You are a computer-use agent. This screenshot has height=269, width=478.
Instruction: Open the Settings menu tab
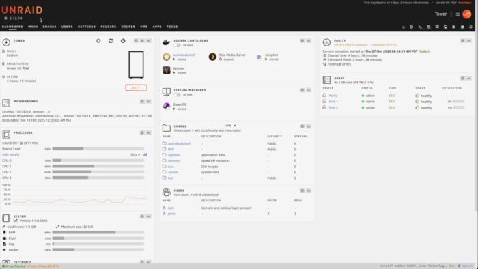coord(87,27)
